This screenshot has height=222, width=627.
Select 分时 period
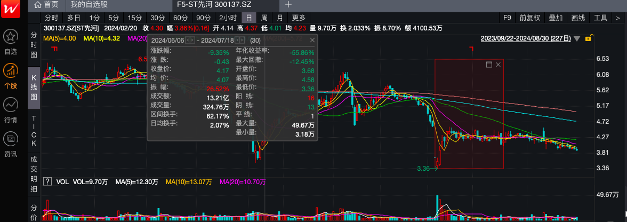(51, 18)
